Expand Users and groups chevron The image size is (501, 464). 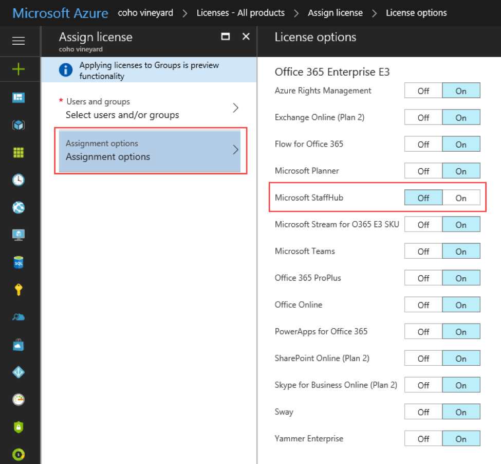[x=235, y=108]
